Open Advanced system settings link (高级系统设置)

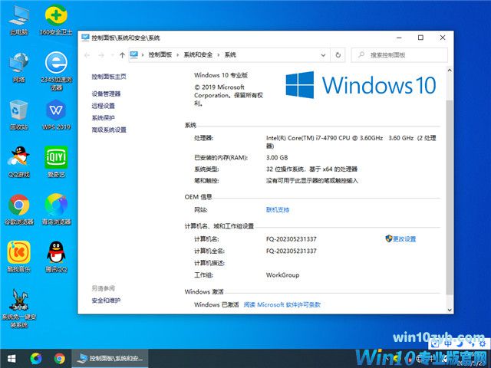point(109,130)
